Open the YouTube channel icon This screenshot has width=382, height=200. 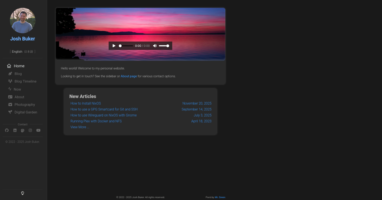point(38,130)
